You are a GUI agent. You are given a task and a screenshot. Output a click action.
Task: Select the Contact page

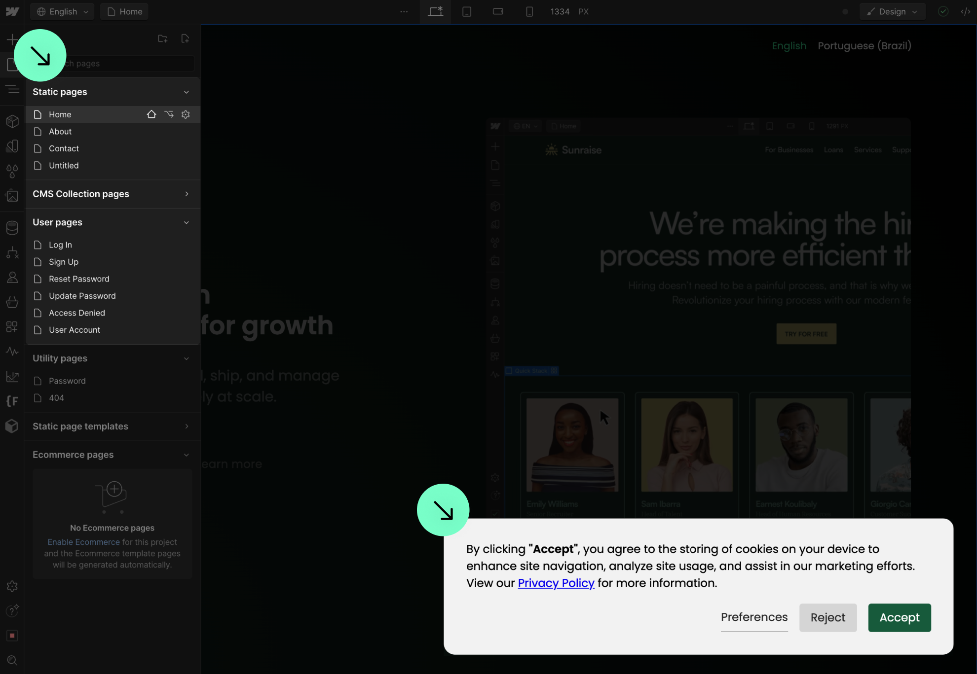(113, 148)
